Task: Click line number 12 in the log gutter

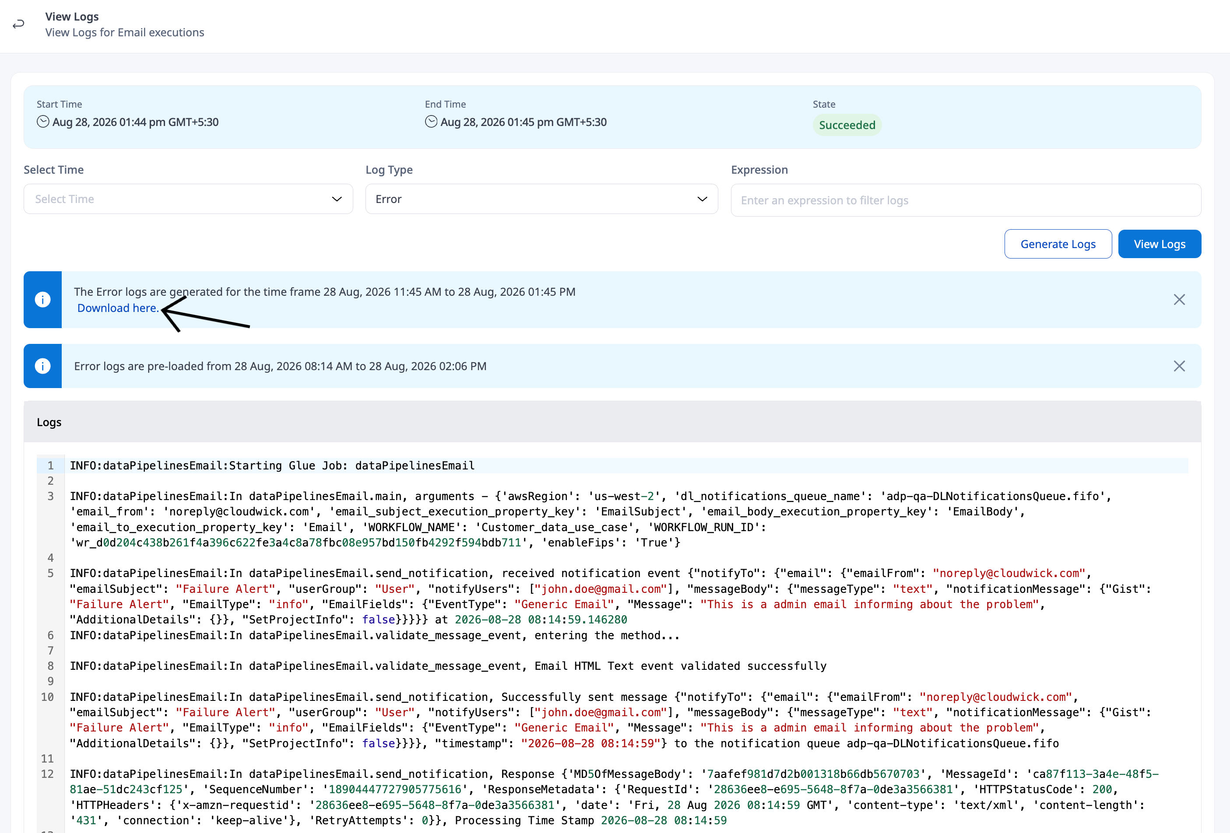Action: pos(48,774)
